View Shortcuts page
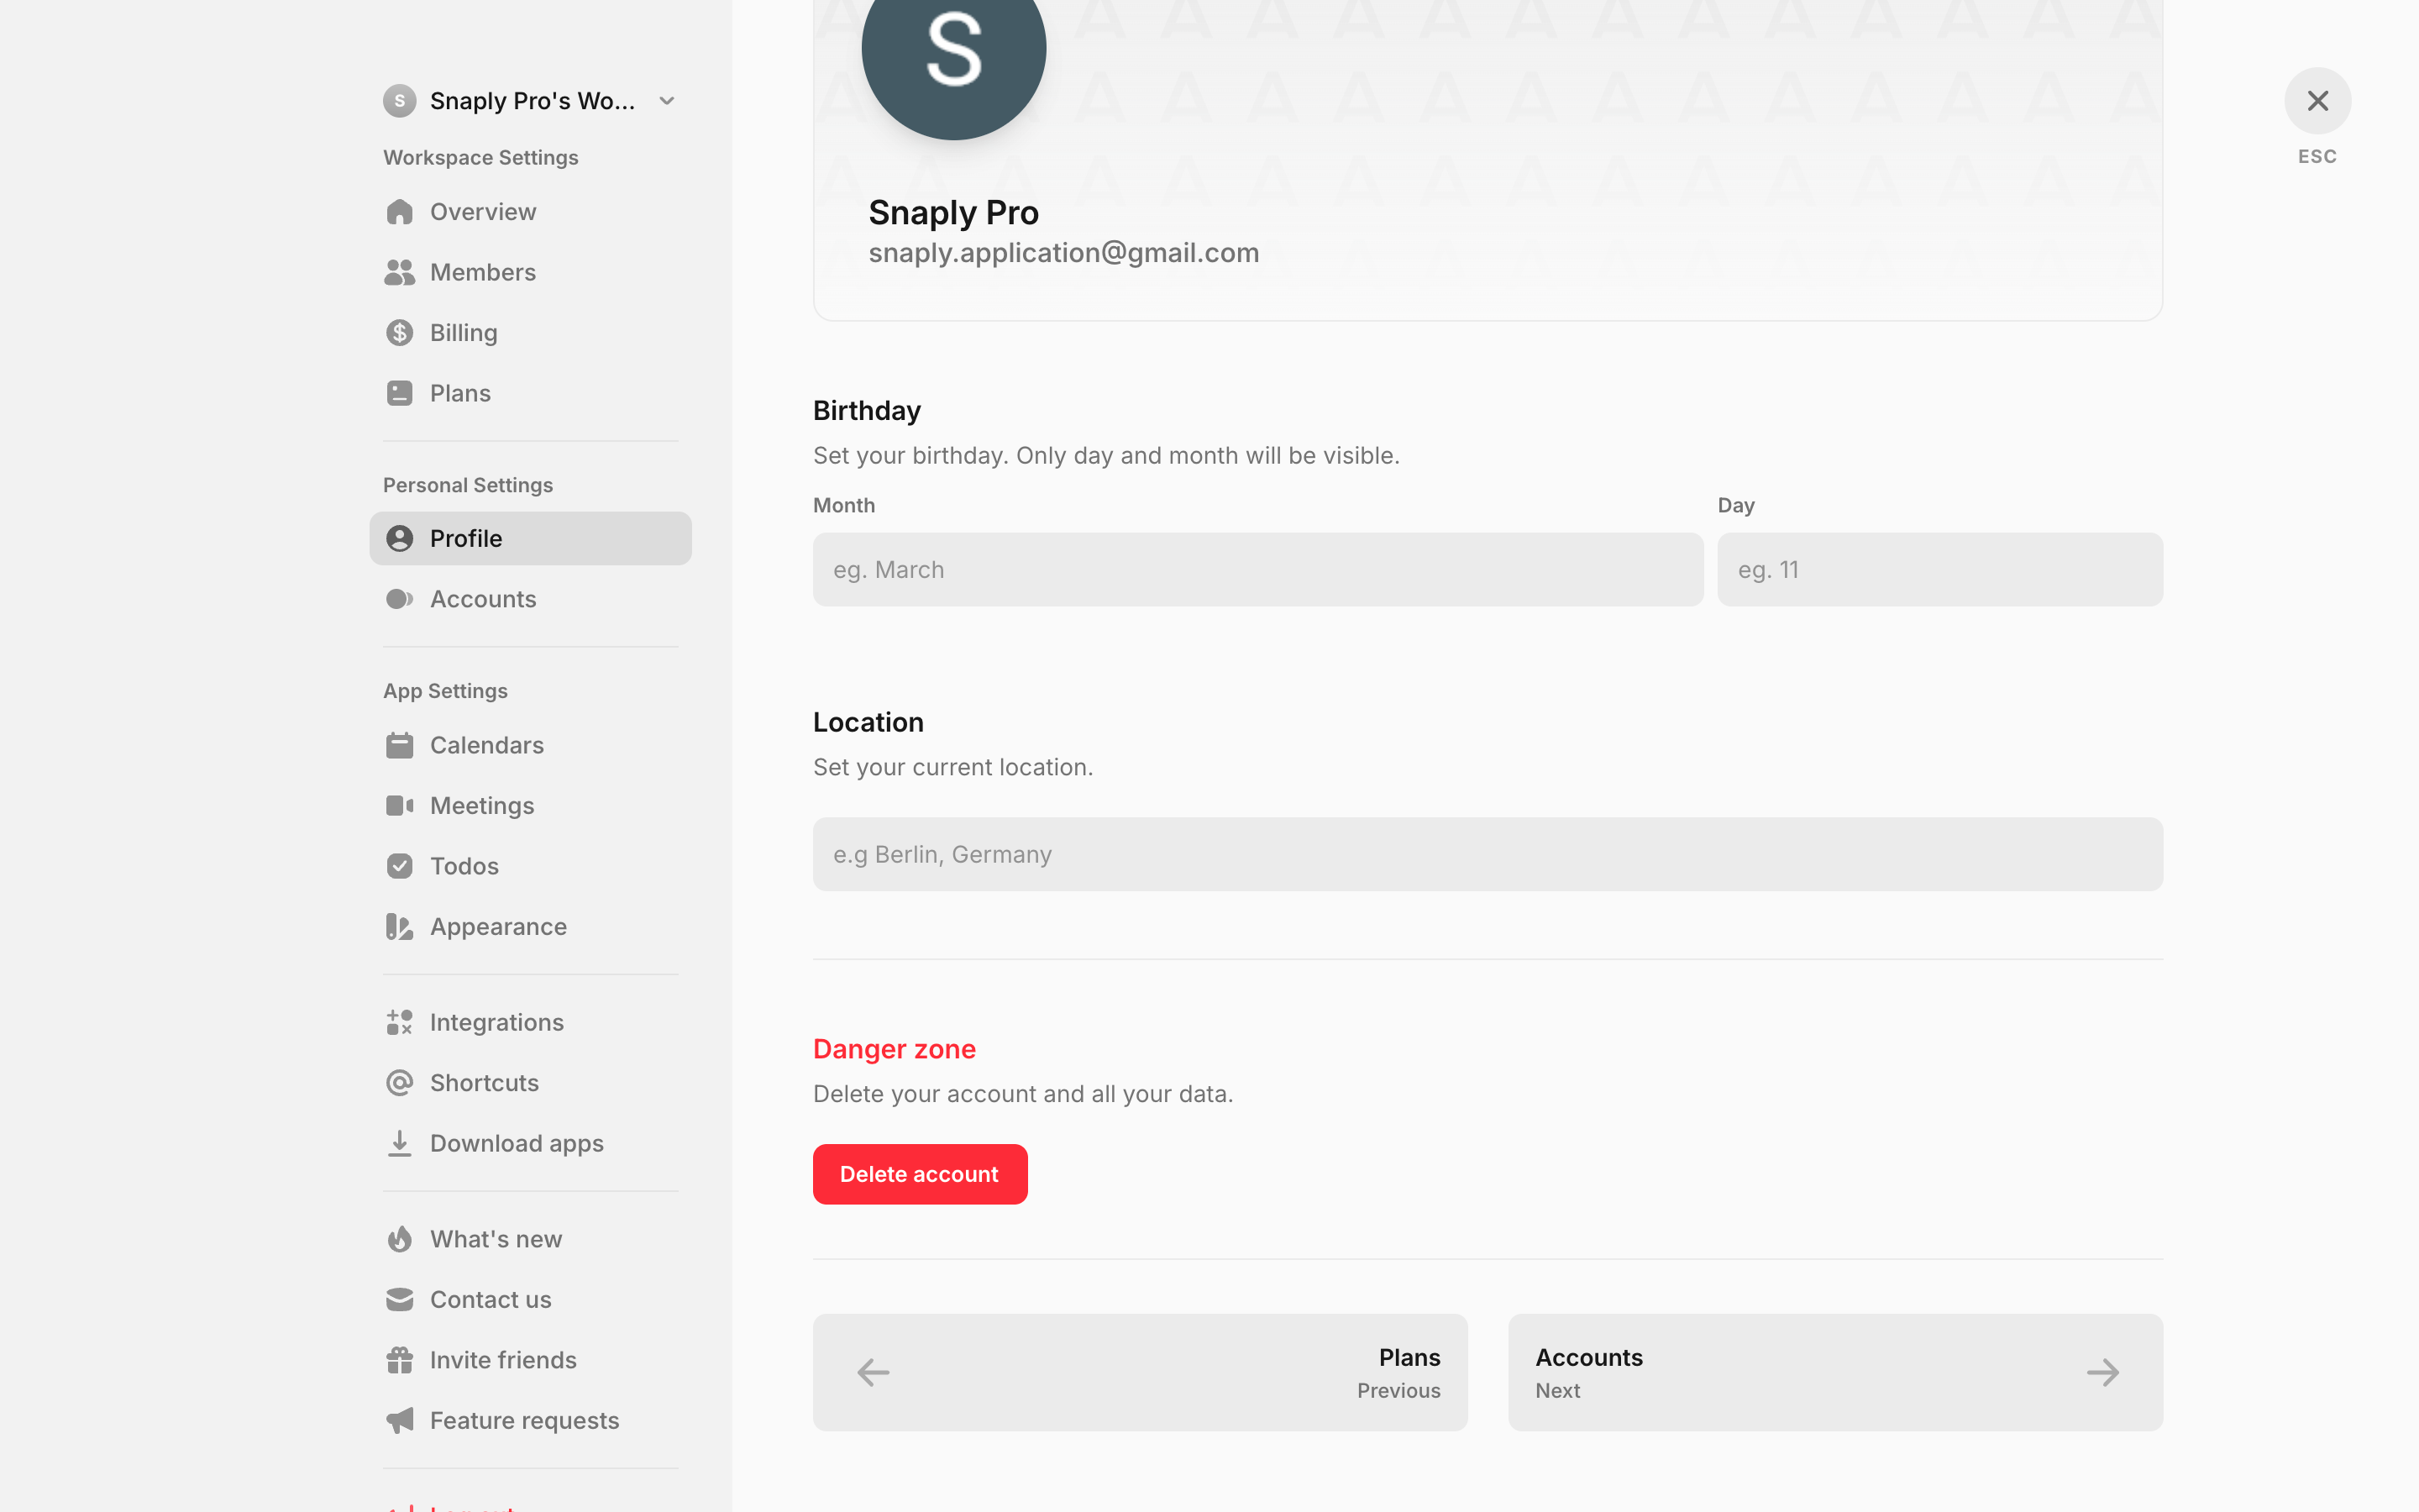 [530, 1083]
